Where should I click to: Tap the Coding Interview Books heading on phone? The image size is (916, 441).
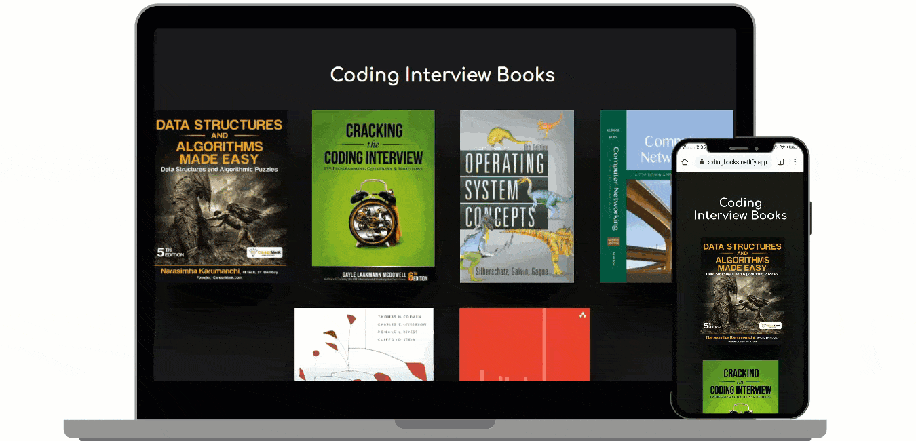coord(740,209)
